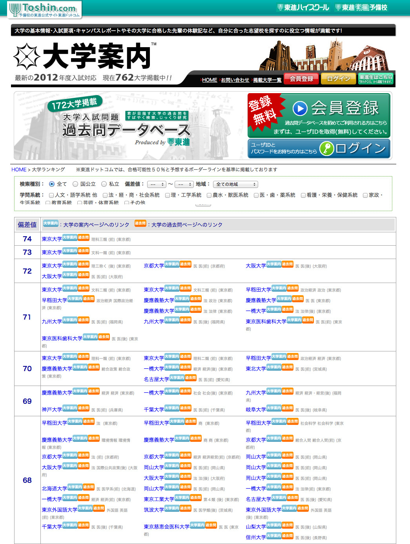This screenshot has height=544, width=410.
Task: Click the 偏差値 value 71
Action: (27, 317)
